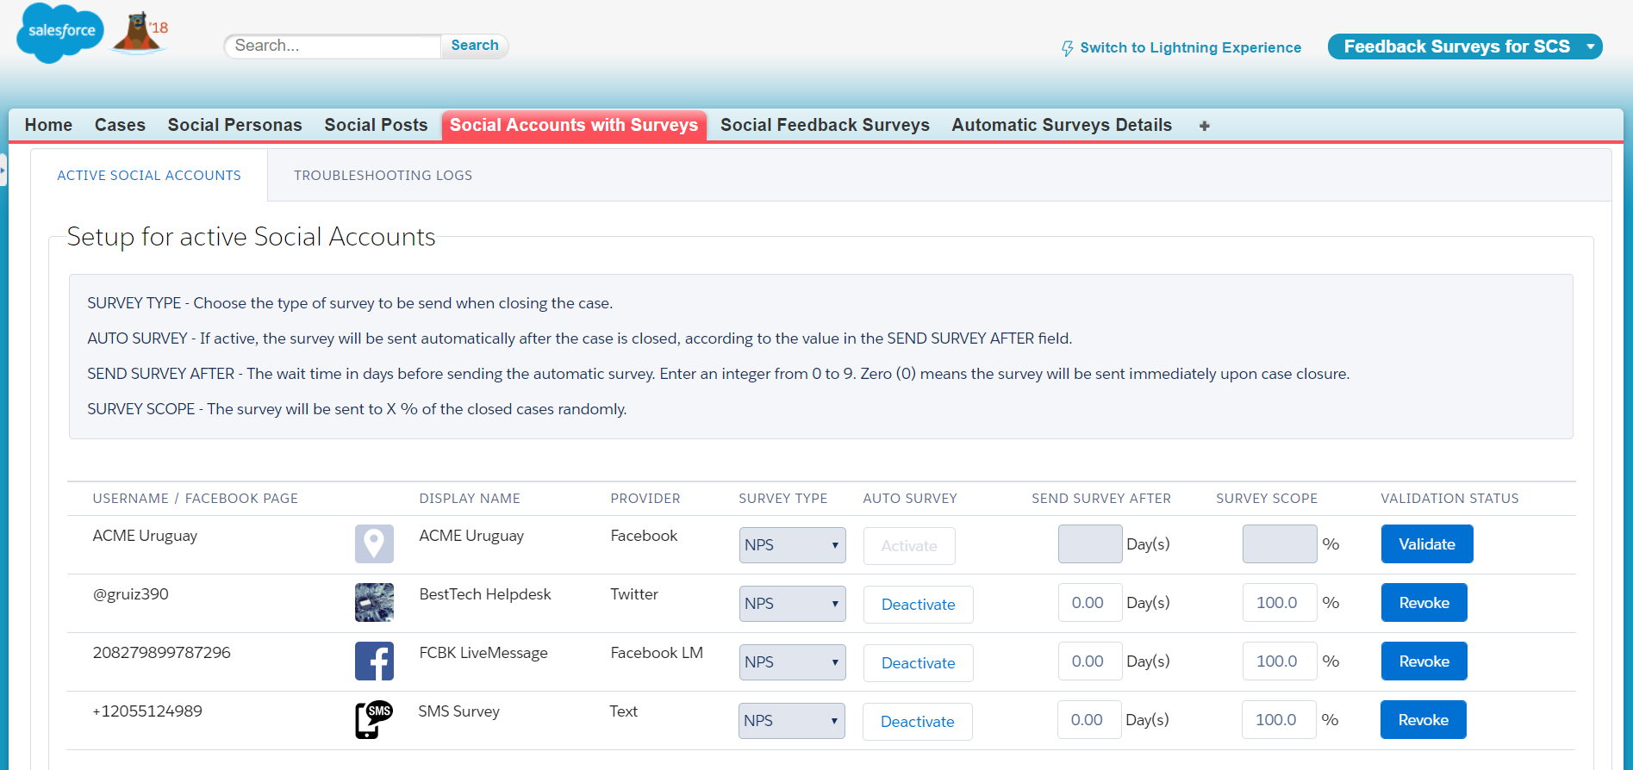Click the Salesforce cloud logo
This screenshot has height=770, width=1633.
click(x=59, y=33)
